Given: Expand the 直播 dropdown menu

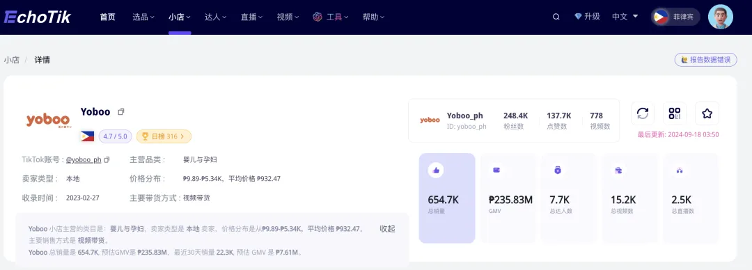Looking at the screenshot, I should pos(252,17).
